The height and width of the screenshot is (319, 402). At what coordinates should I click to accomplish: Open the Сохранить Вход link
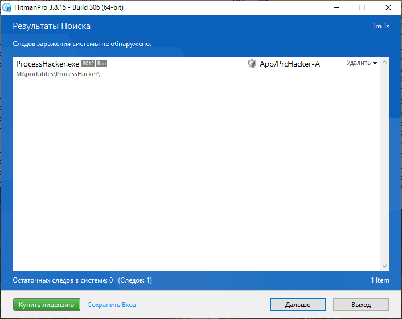pos(112,305)
